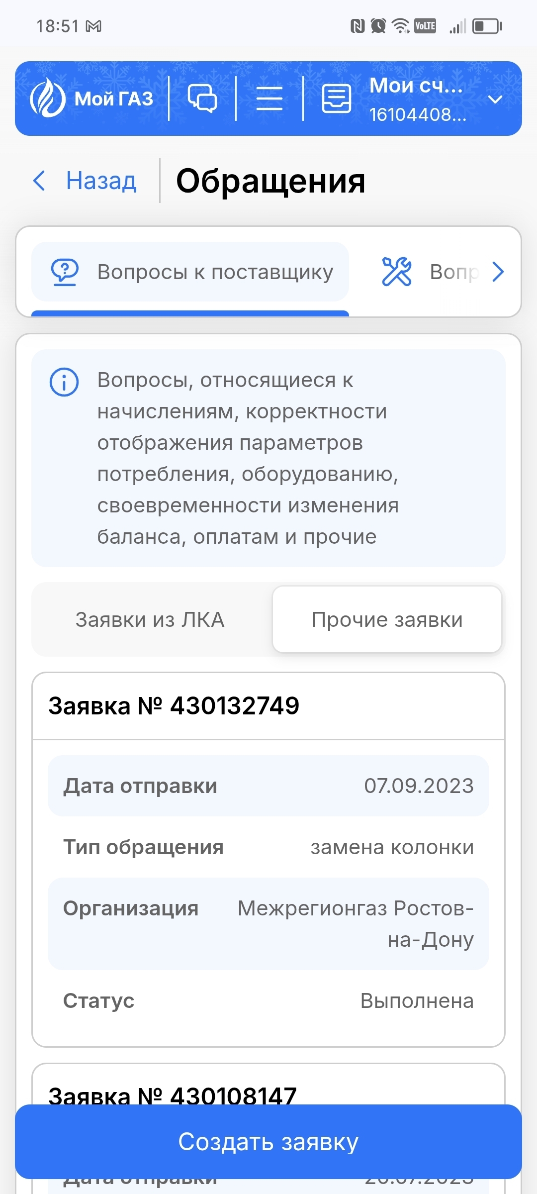Tap the back chevron arrow
537x1194 pixels.
[x=39, y=180]
